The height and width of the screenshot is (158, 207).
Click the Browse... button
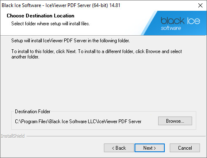175,121
